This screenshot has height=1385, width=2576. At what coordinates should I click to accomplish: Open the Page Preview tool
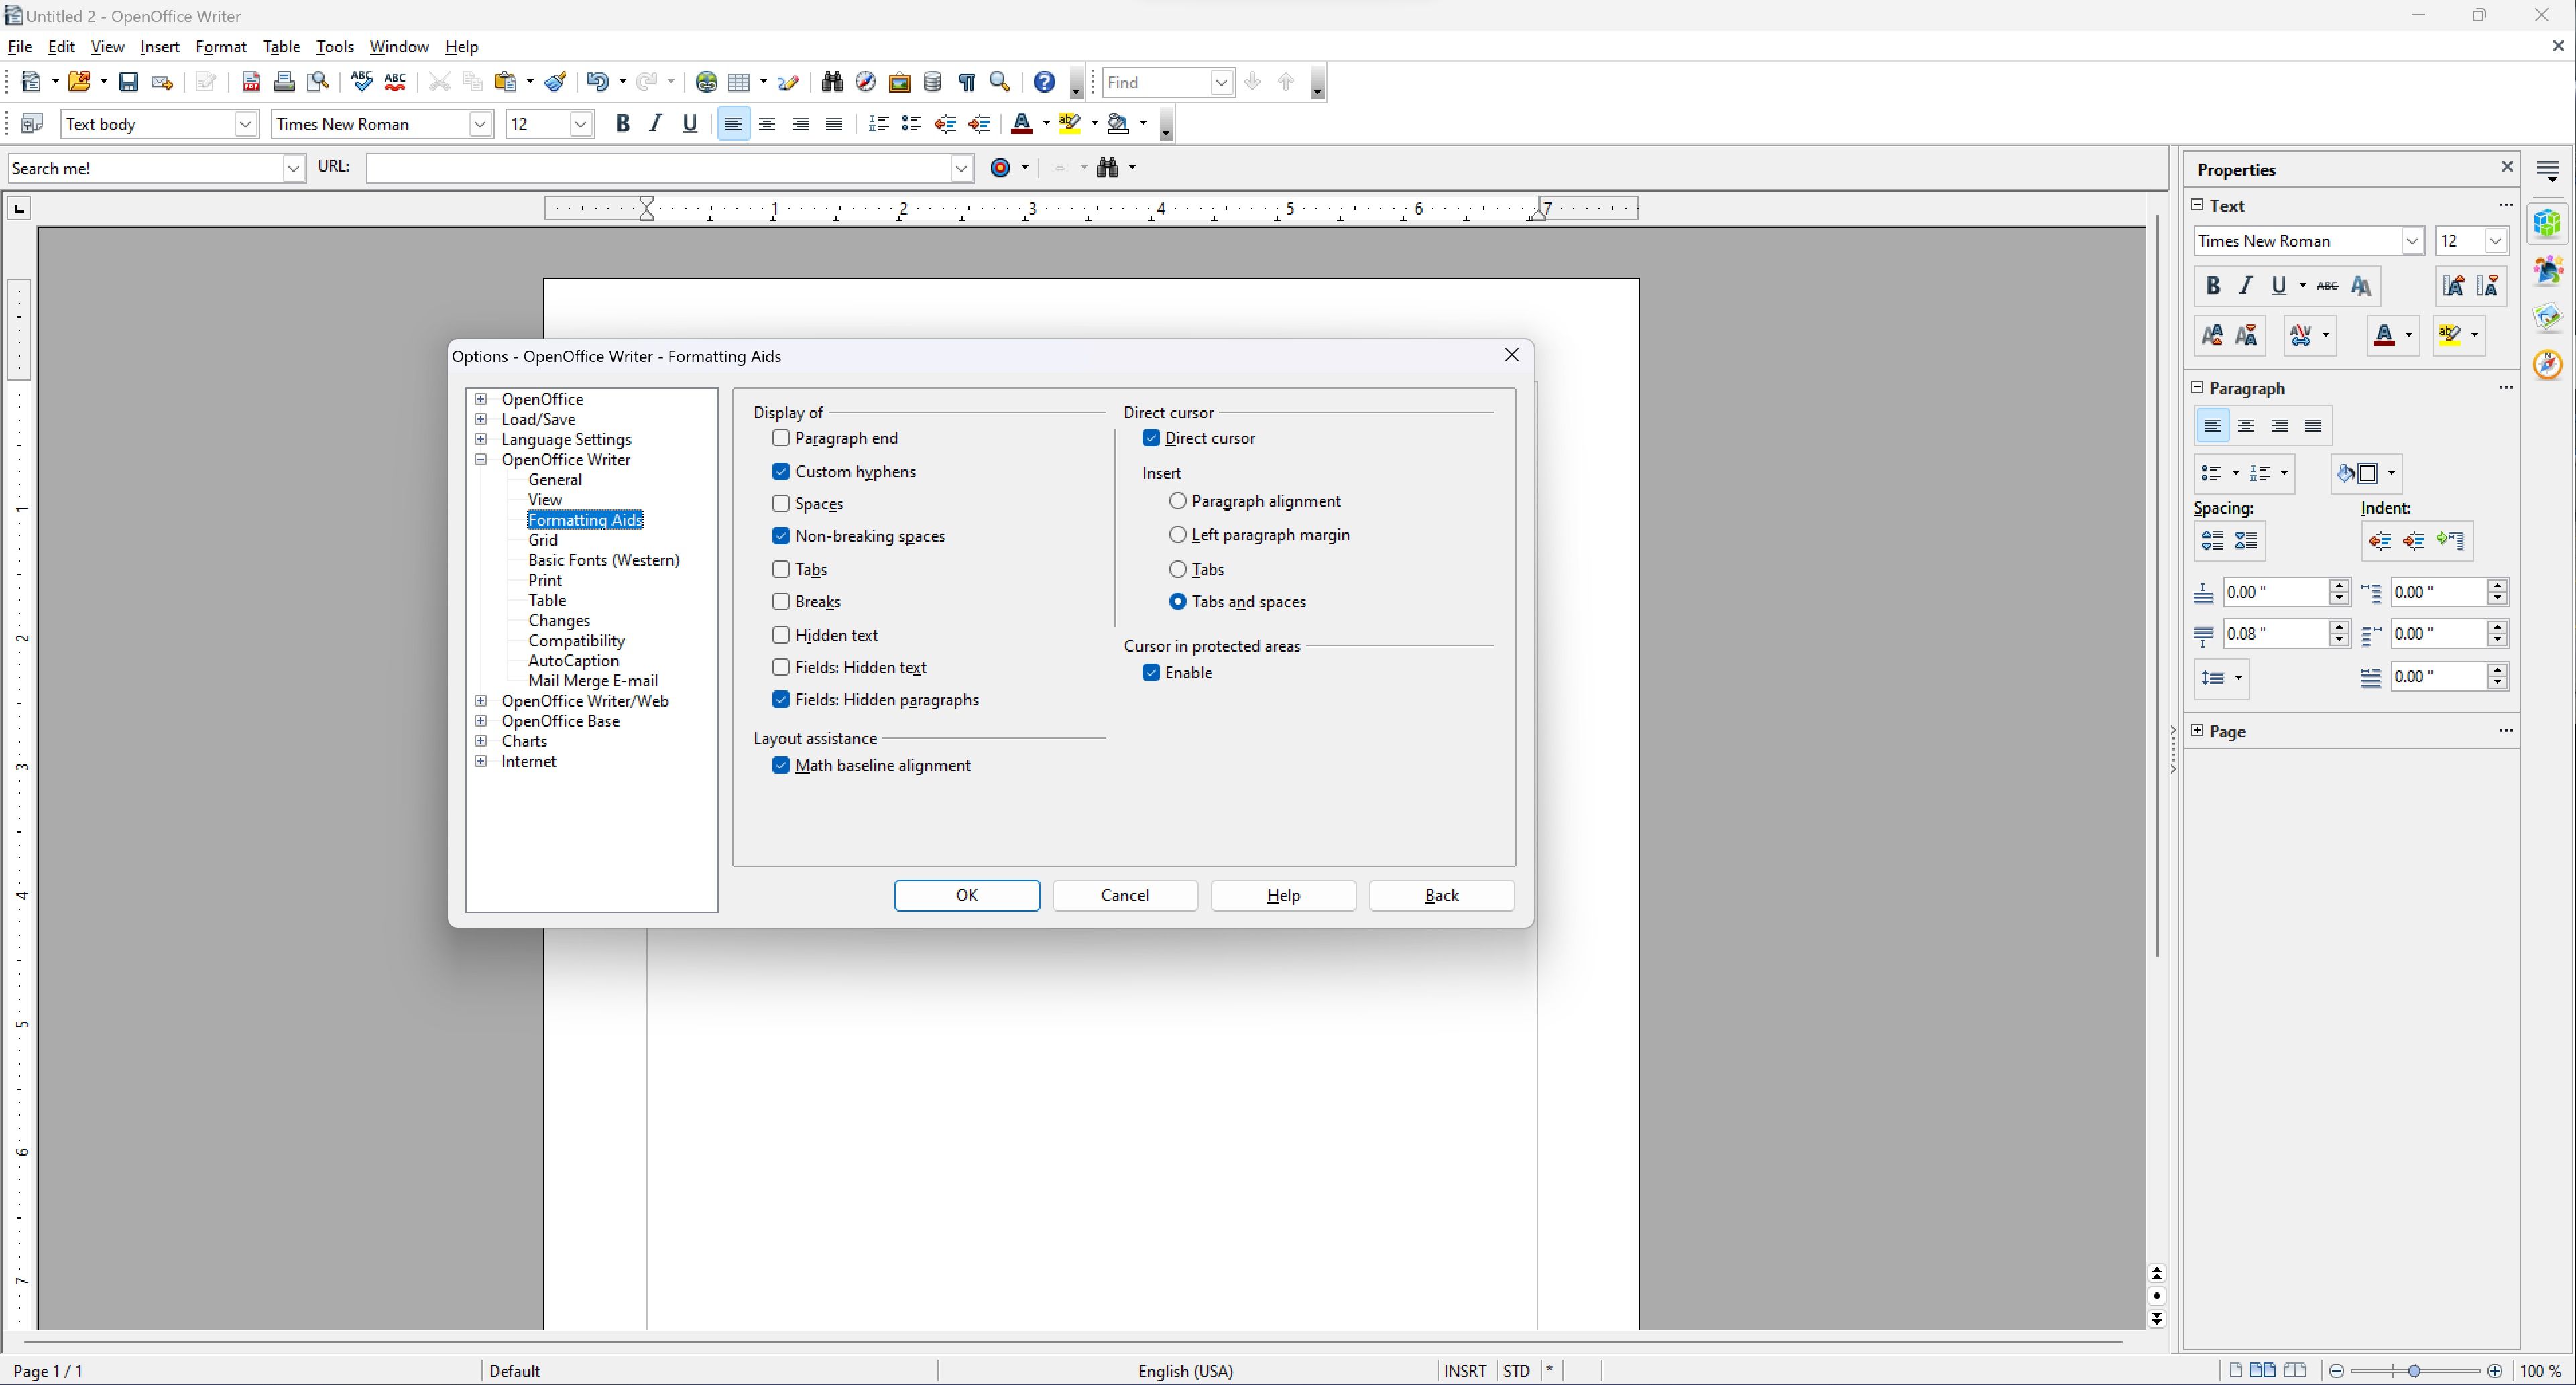318,82
